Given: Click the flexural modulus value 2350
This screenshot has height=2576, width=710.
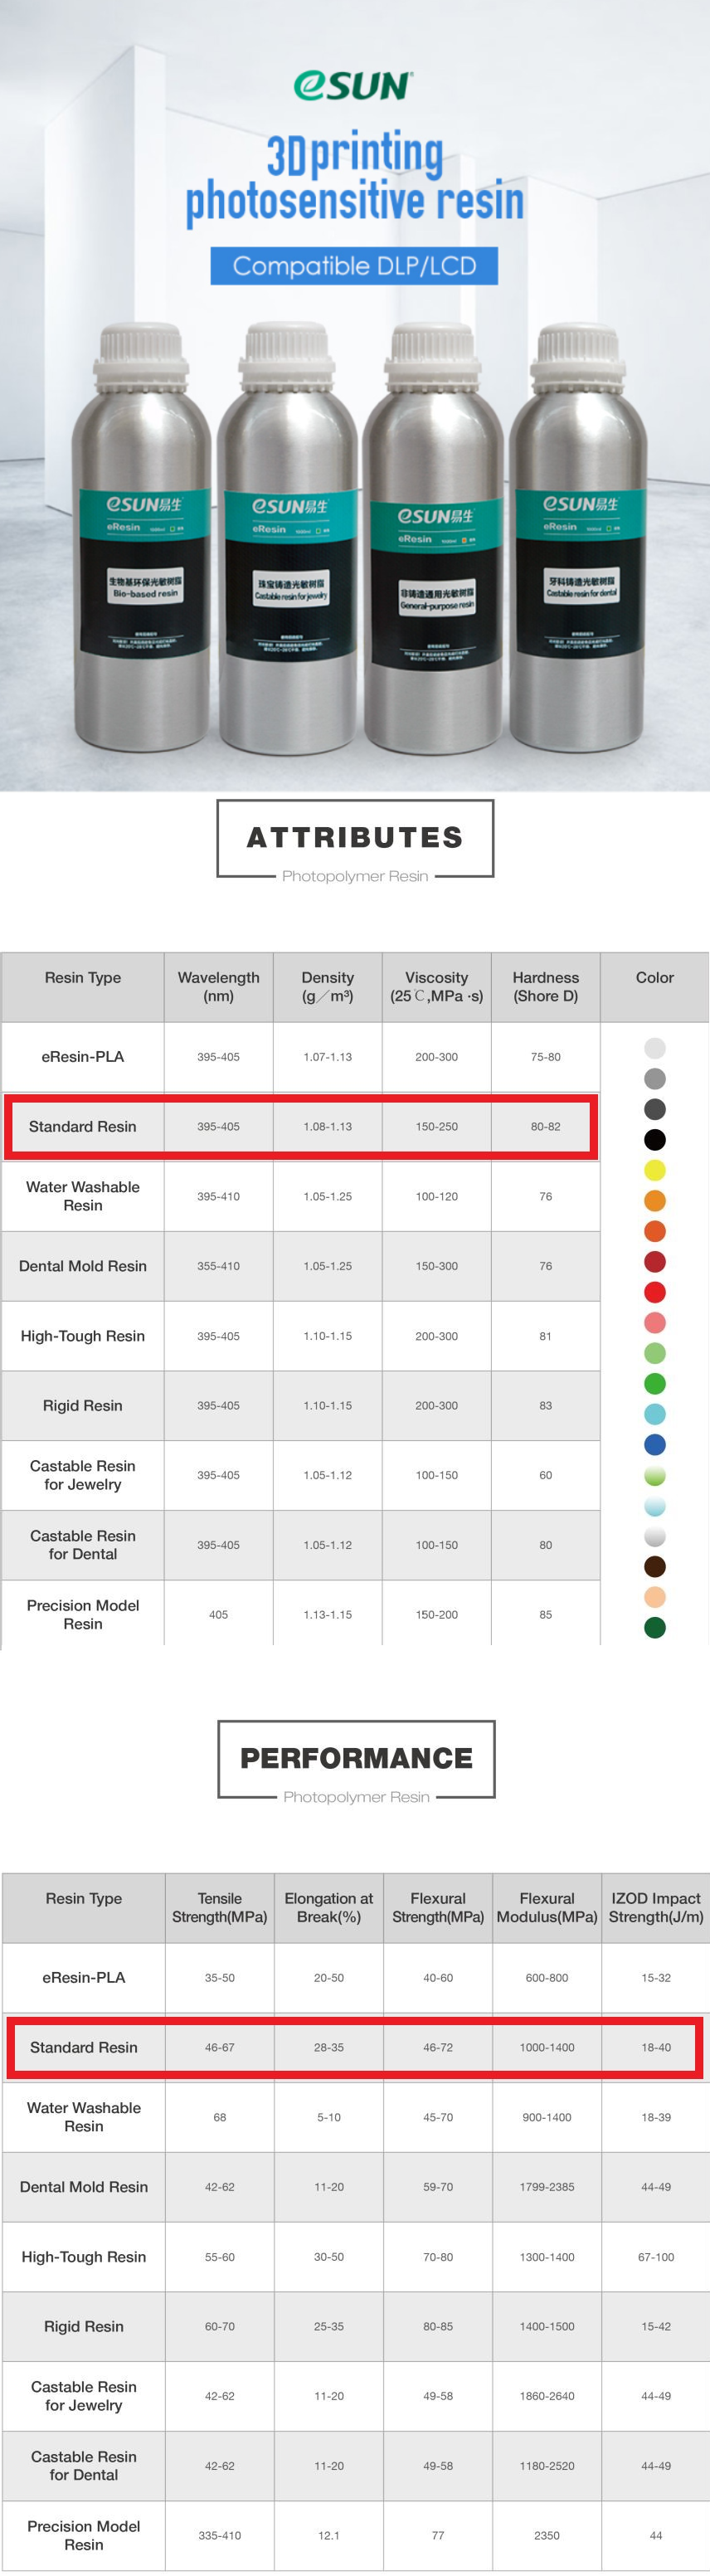Looking at the screenshot, I should click(x=547, y=2535).
